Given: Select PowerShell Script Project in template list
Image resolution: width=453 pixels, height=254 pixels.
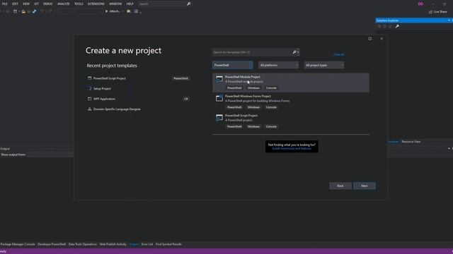Looking at the screenshot, I should (x=291, y=121).
